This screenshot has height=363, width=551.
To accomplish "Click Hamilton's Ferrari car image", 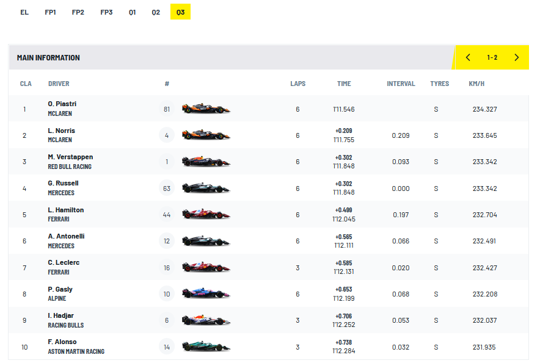I will coord(206,215).
